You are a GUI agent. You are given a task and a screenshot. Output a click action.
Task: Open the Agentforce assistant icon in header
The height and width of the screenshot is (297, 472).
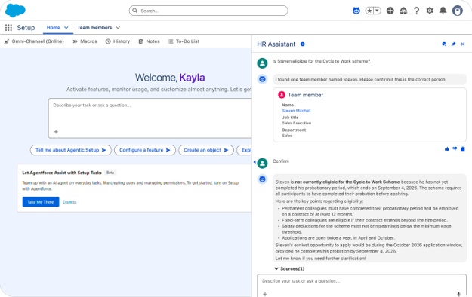point(356,11)
